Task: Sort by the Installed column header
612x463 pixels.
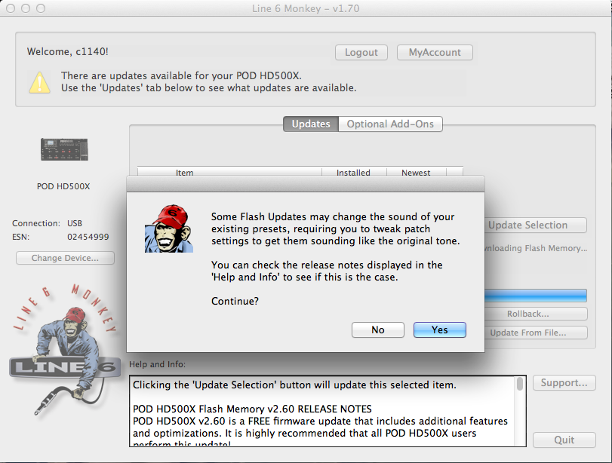Action: [x=354, y=173]
